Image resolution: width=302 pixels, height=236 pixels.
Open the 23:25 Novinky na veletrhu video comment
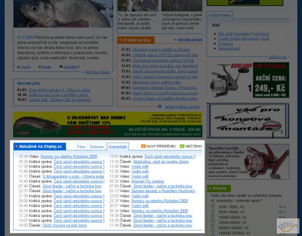(x=160, y=201)
